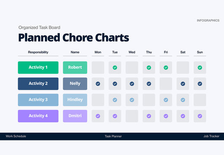
Task: Click the Tue column header
Action: pos(115,52)
